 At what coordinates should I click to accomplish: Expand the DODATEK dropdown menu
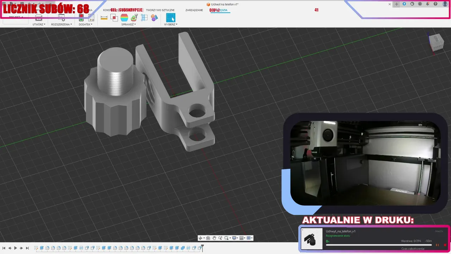pyautogui.click(x=86, y=24)
